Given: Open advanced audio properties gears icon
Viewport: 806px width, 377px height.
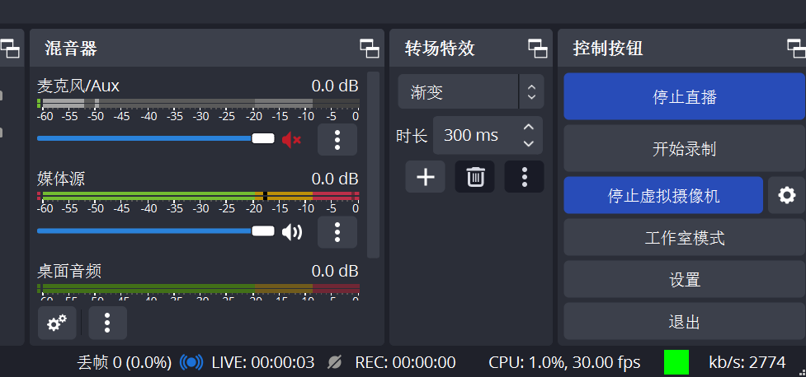Looking at the screenshot, I should (x=57, y=323).
